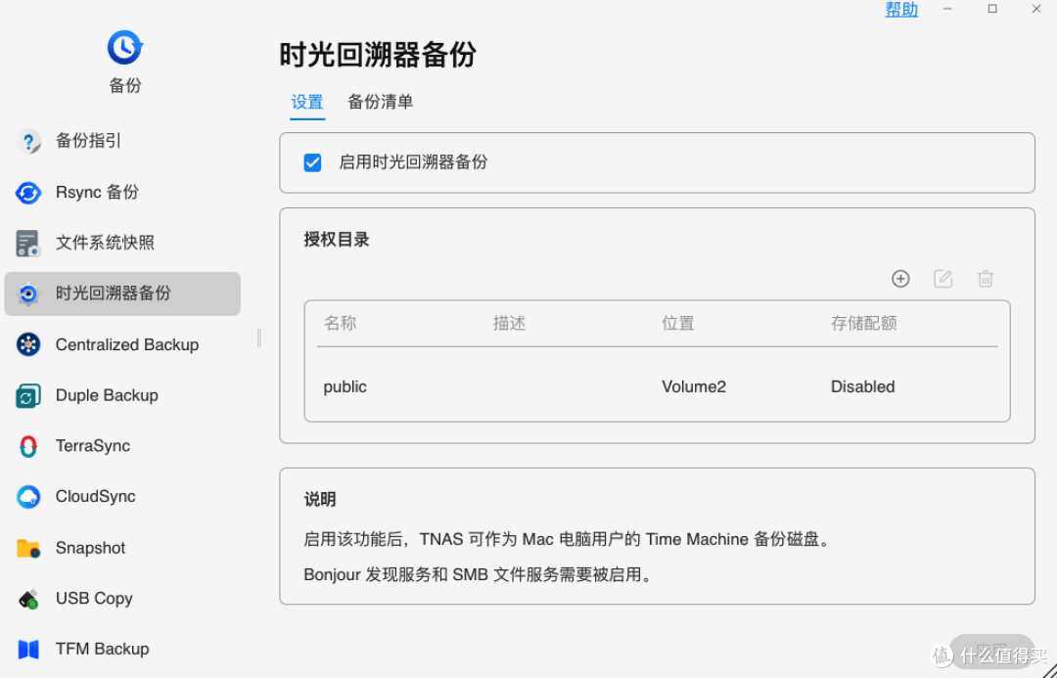Select the Rsync 备份 sync icon
Viewport: 1057px width, 678px height.
28,193
